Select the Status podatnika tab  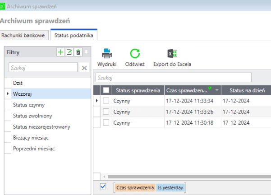(x=73, y=35)
